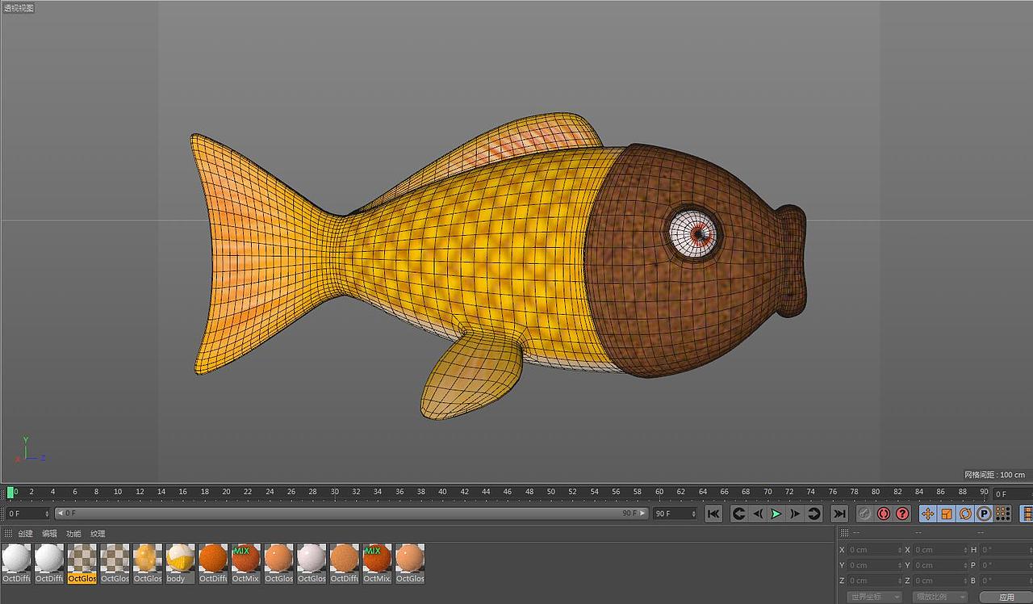
Task: Select the translucent yellow OctGlos material
Action: pyautogui.click(x=148, y=563)
